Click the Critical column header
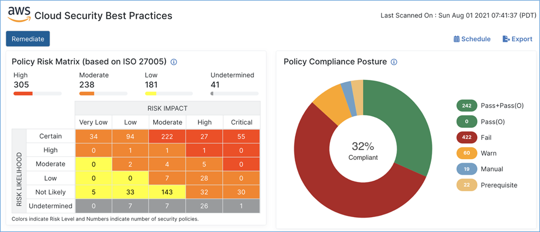 click(x=241, y=122)
